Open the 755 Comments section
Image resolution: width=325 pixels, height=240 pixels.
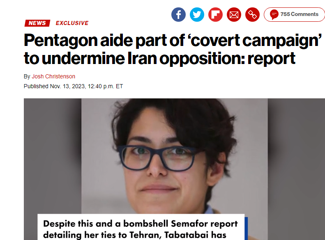294,14
